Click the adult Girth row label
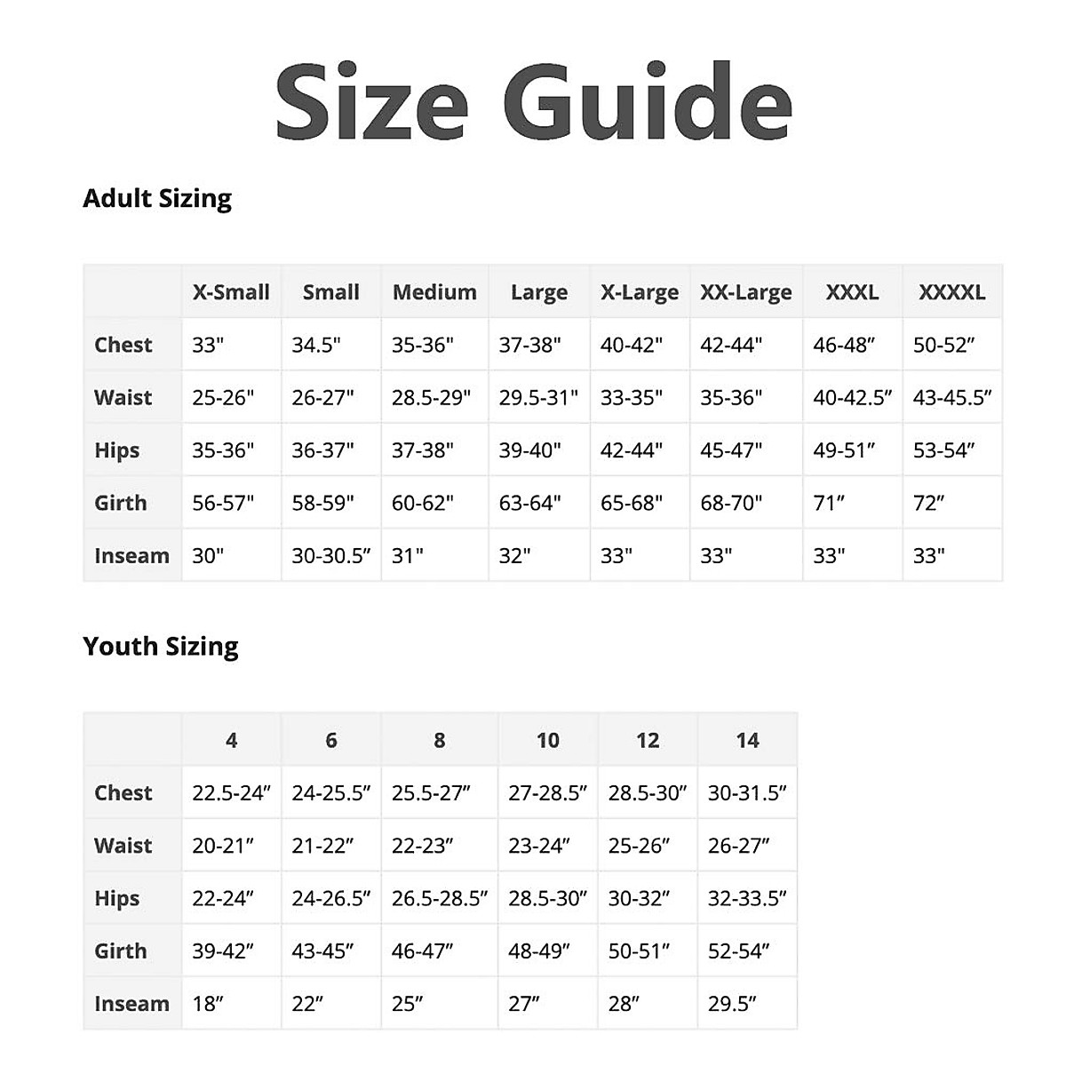Image resolution: width=1066 pixels, height=1066 pixels. pos(121,503)
